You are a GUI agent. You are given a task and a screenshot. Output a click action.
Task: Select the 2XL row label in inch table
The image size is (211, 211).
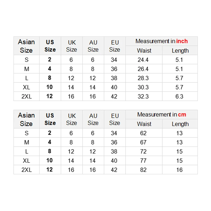[26, 97]
